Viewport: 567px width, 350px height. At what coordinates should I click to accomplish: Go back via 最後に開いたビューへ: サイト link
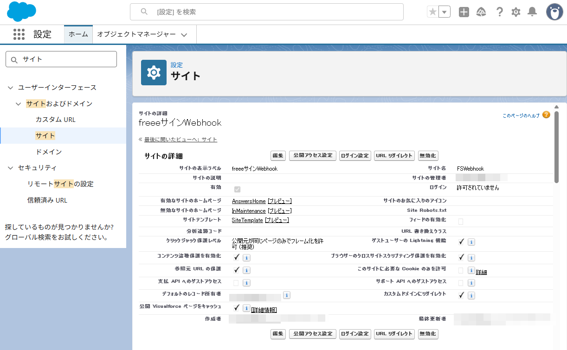(x=180, y=140)
